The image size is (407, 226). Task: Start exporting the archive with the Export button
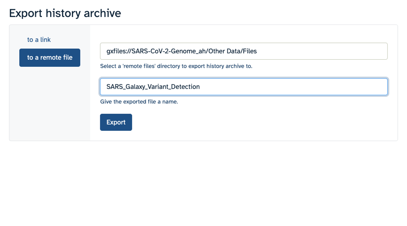pos(116,122)
